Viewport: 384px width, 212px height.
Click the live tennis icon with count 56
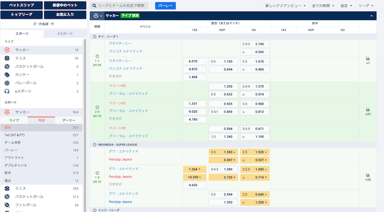click(7, 58)
